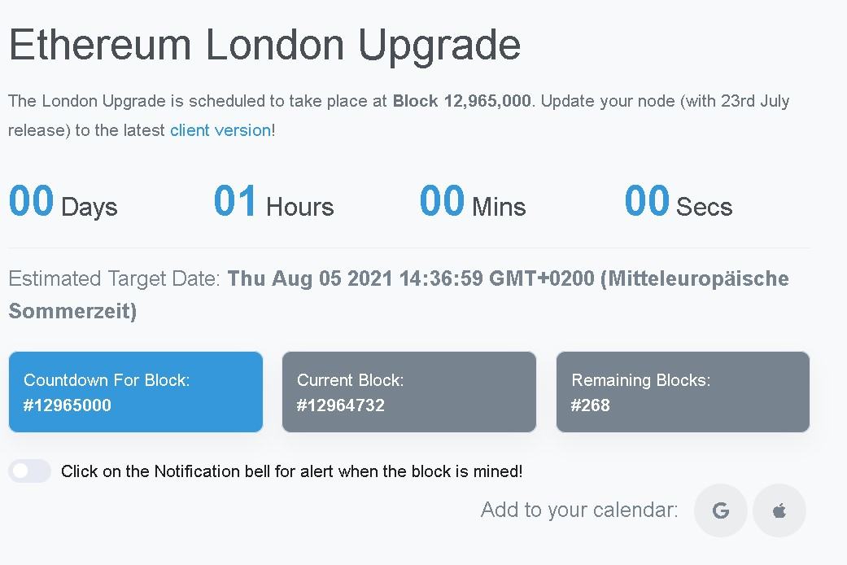Viewport: 847px width, 565px height.
Task: Add event via Google calendar icon
Action: (x=721, y=510)
